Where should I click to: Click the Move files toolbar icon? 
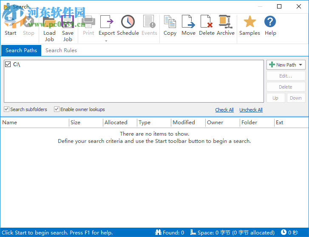(x=188, y=22)
